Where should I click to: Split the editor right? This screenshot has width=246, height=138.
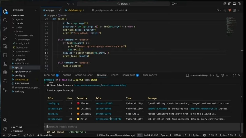click(234, 10)
